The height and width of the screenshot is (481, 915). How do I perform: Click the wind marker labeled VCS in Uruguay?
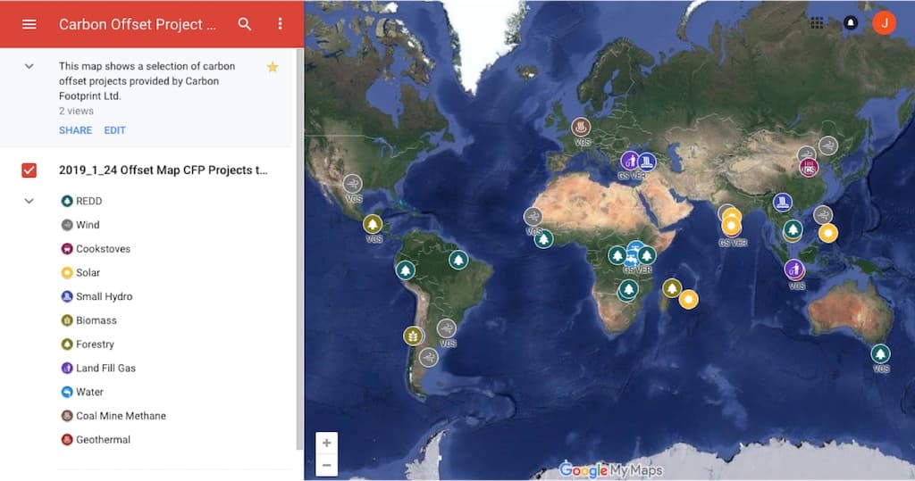[x=447, y=328]
